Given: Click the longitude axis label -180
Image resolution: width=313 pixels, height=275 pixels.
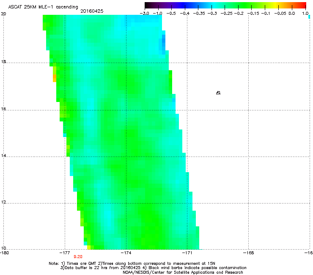Looking at the screenshot, I should click(x=4, y=253).
